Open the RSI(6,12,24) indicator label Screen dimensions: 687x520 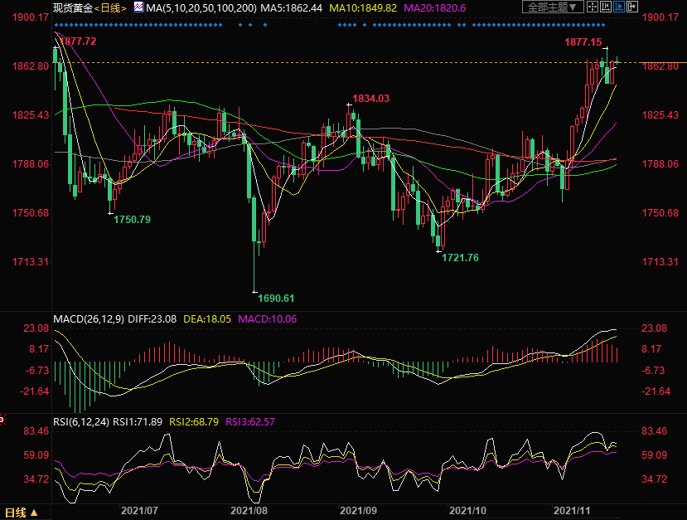click(83, 422)
